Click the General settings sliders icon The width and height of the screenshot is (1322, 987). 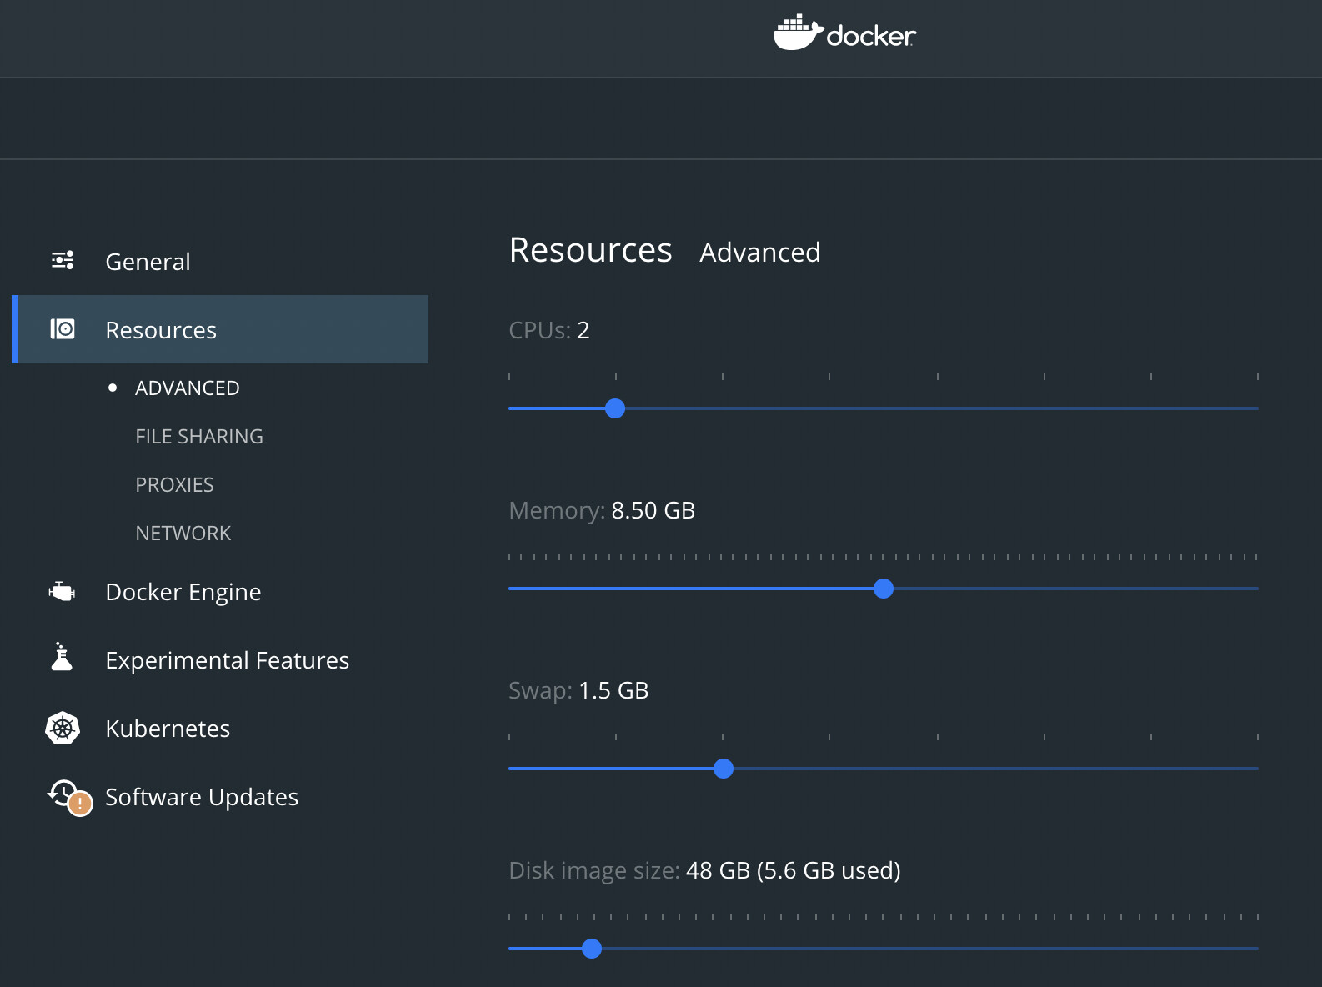pos(63,260)
